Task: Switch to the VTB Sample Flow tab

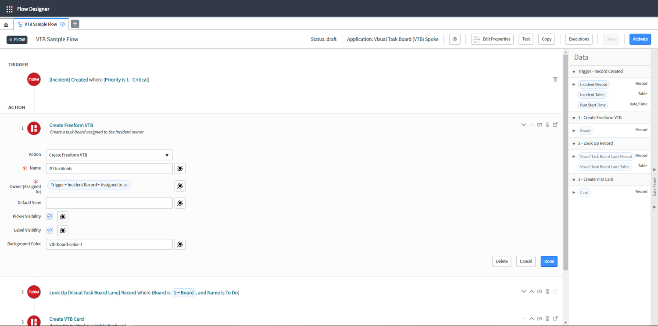Action: 40,24
